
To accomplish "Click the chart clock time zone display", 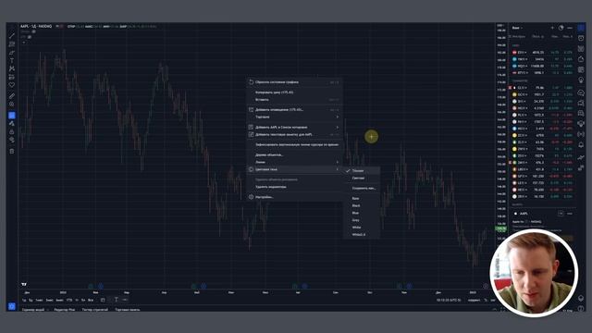I will [x=449, y=300].
